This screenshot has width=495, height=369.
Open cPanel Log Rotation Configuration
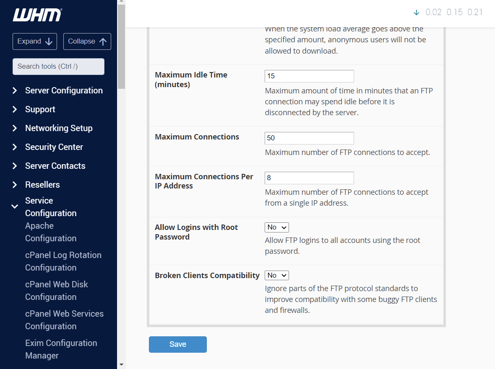coord(63,261)
